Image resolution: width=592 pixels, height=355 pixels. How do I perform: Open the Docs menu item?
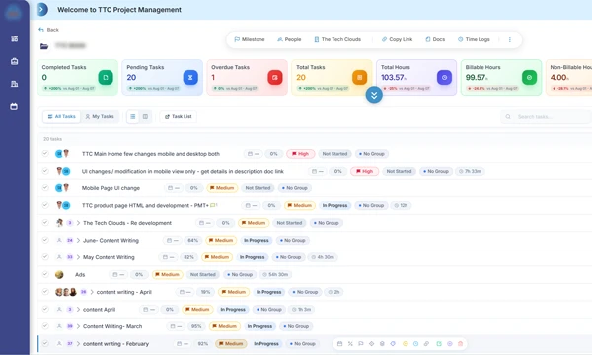435,39
